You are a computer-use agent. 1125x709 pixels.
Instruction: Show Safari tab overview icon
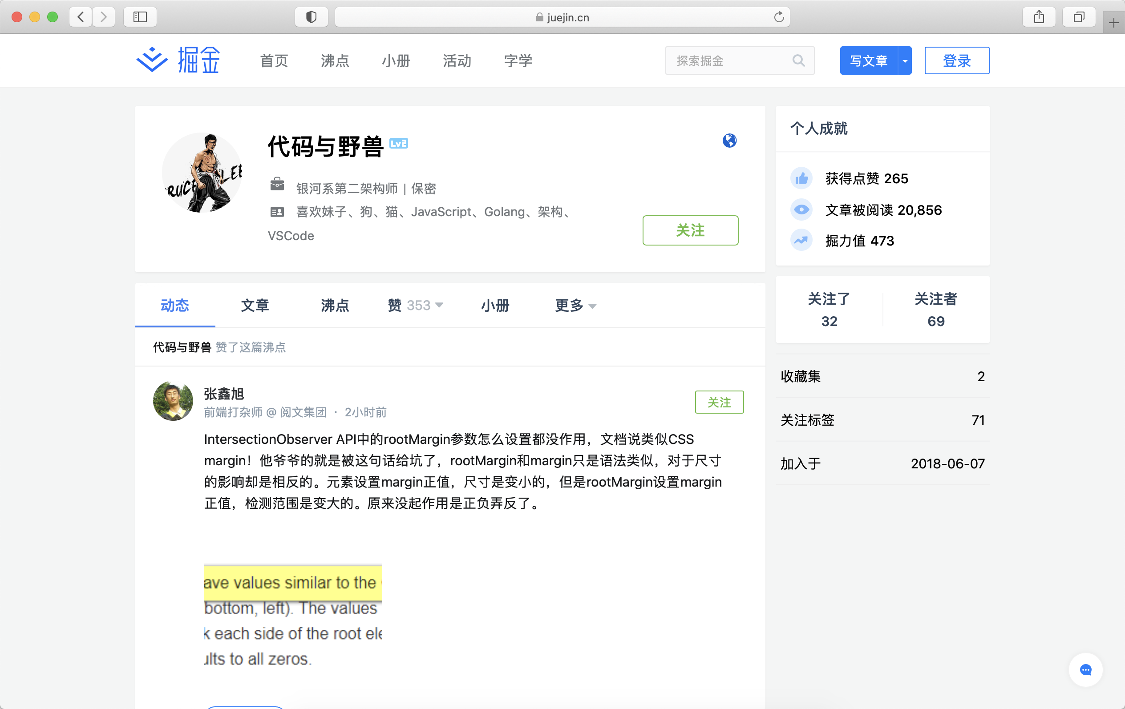(1078, 17)
